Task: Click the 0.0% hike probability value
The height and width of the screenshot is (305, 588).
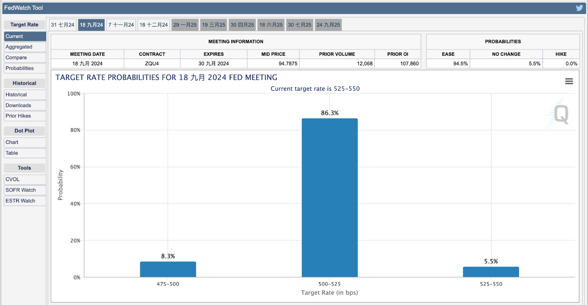Action: click(571, 63)
